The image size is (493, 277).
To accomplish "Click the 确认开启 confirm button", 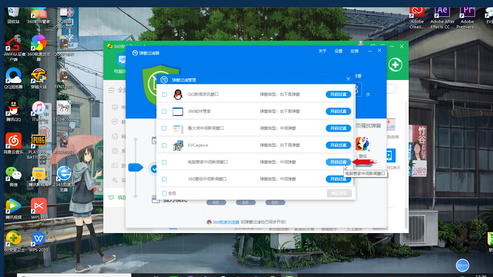I will click(339, 193).
